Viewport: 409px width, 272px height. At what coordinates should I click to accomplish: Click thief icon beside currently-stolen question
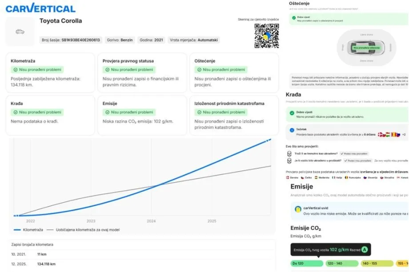coord(289,154)
